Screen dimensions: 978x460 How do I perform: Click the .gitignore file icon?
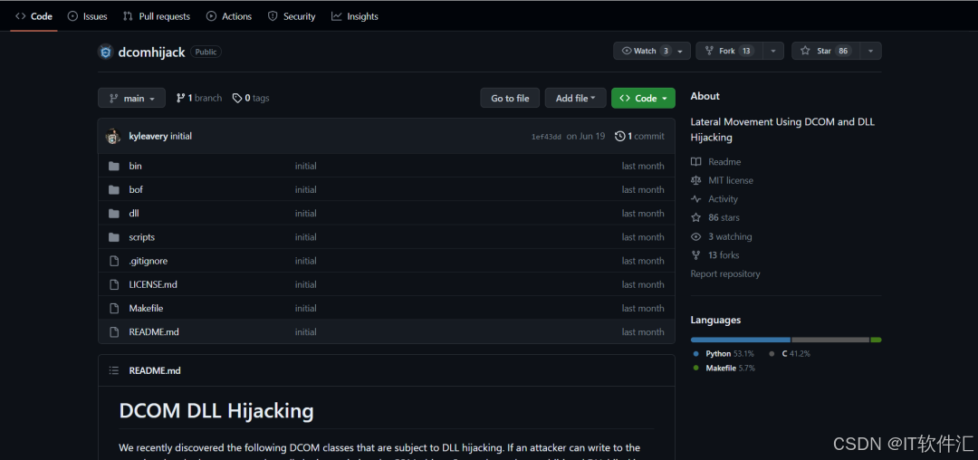coord(113,261)
